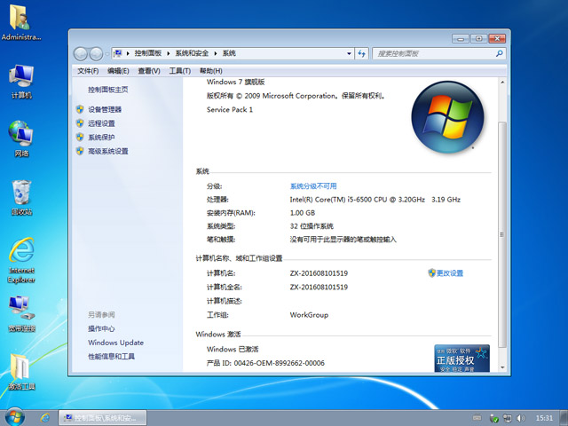
Task: Select the 控制面板 taskbar window button
Action: point(103,418)
